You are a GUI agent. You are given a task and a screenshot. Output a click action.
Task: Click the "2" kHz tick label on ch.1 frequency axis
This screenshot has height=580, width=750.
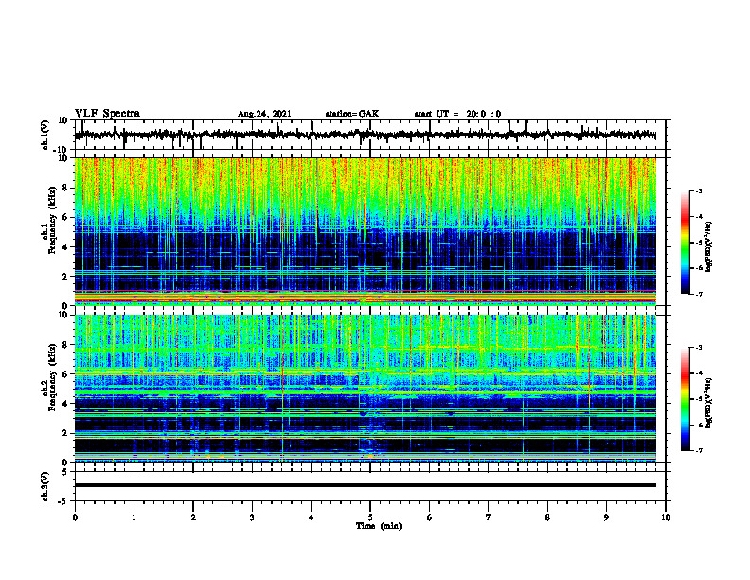66,277
